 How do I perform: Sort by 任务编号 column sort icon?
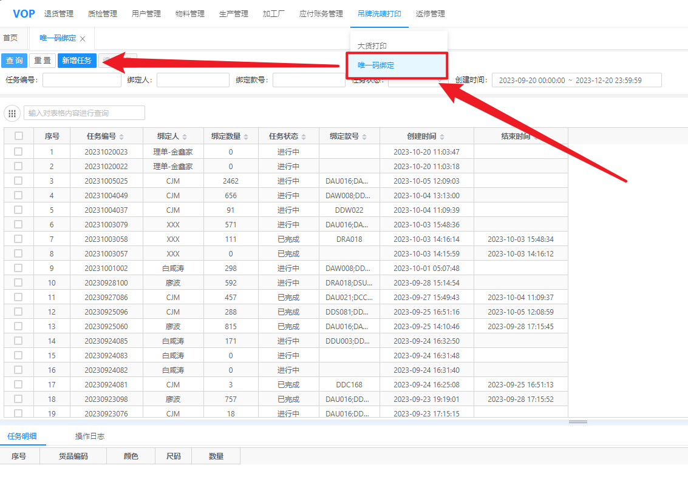(121, 137)
